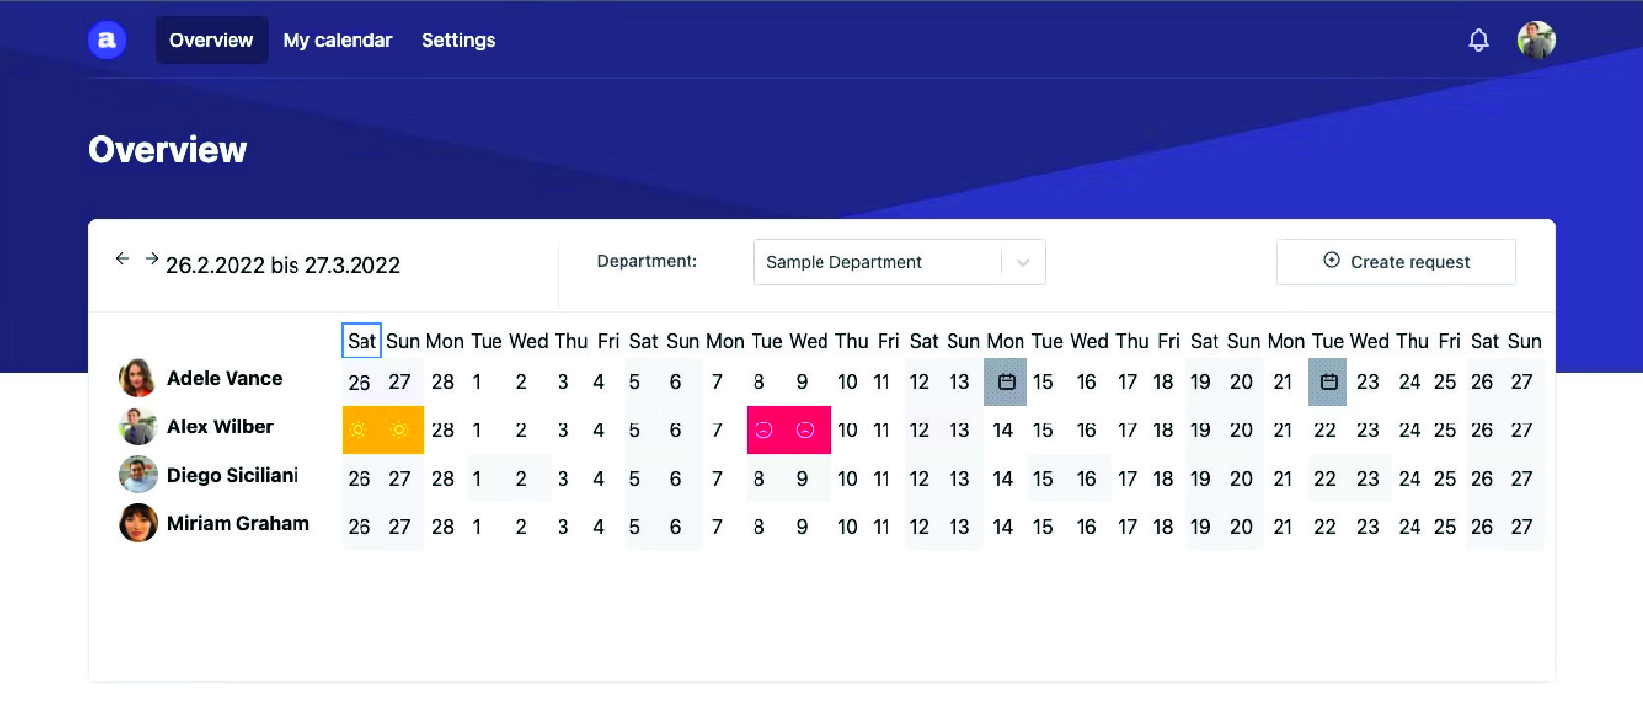Open Adele's calendar request icon on March 22
Image resolution: width=1643 pixels, height=716 pixels.
(1328, 381)
